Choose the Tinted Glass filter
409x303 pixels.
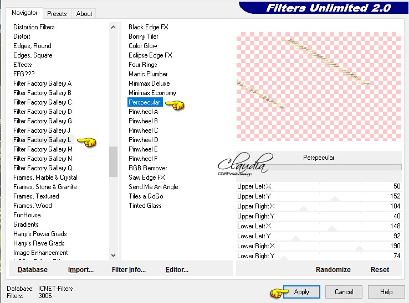[145, 205]
